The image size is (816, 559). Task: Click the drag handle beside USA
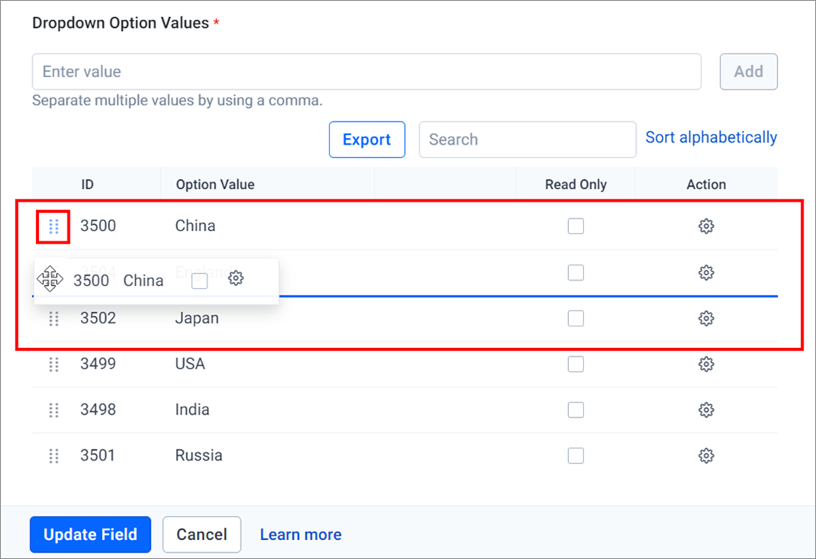[53, 365]
